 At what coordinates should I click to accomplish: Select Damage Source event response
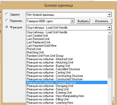[67, 83]
